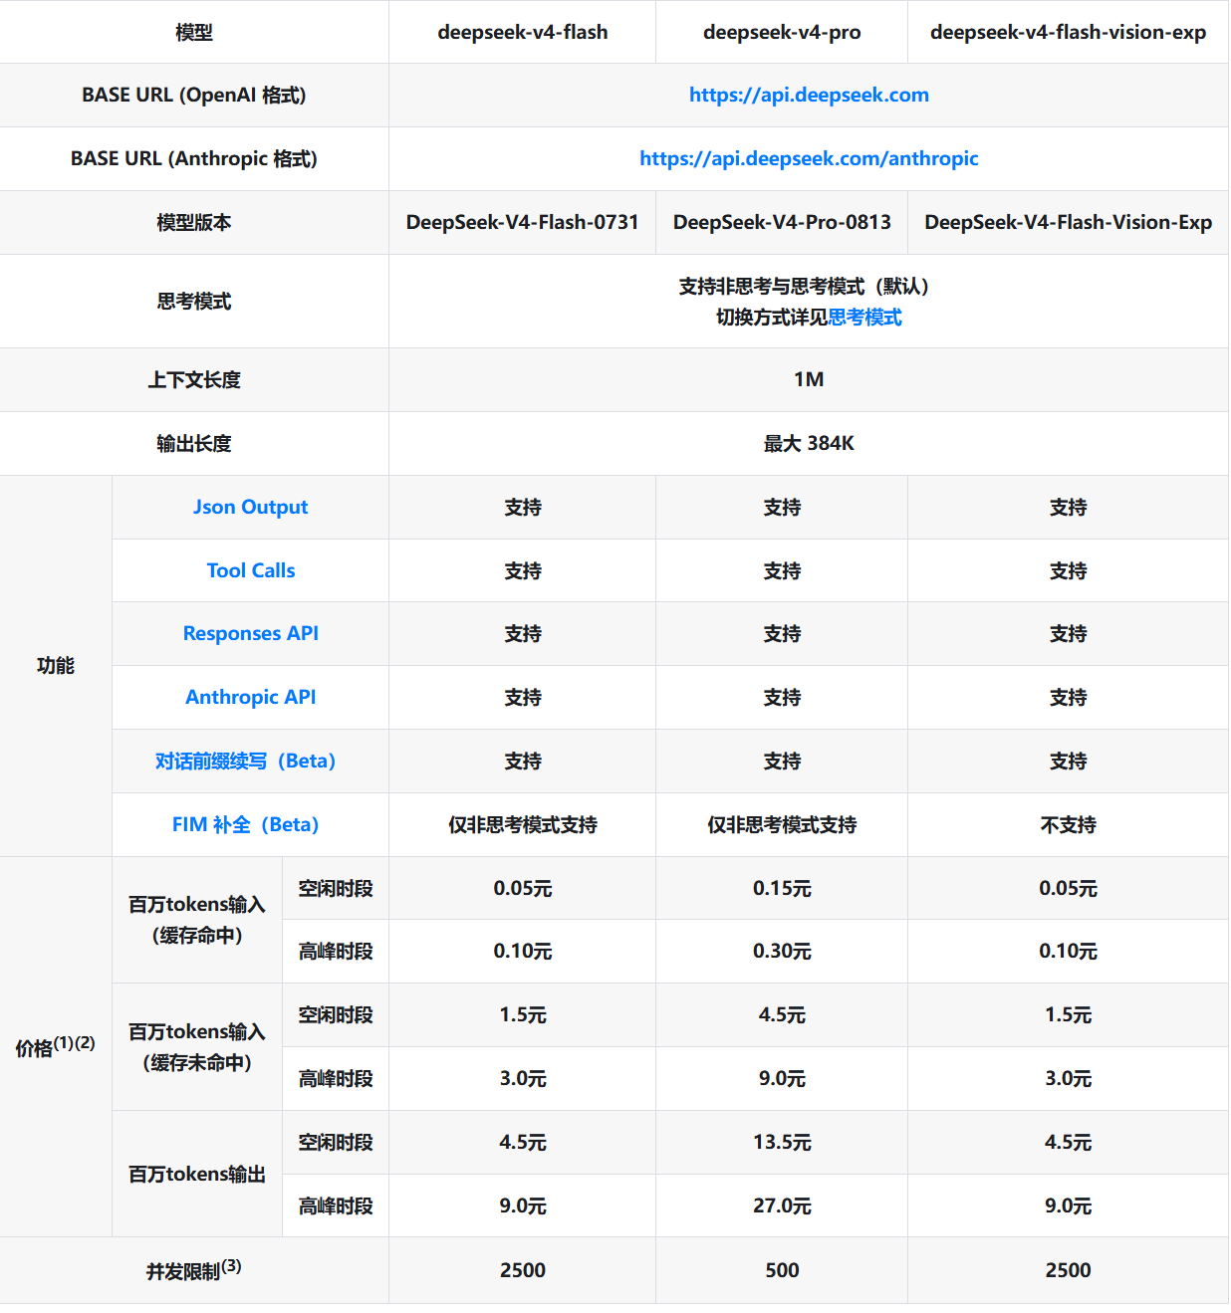This screenshot has width=1231, height=1313.
Task: Select the 13.5元 price cell
Action: (x=782, y=1143)
